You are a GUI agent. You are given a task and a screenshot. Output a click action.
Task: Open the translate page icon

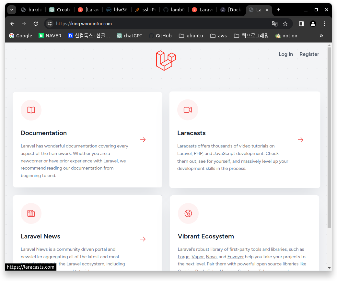(275, 24)
